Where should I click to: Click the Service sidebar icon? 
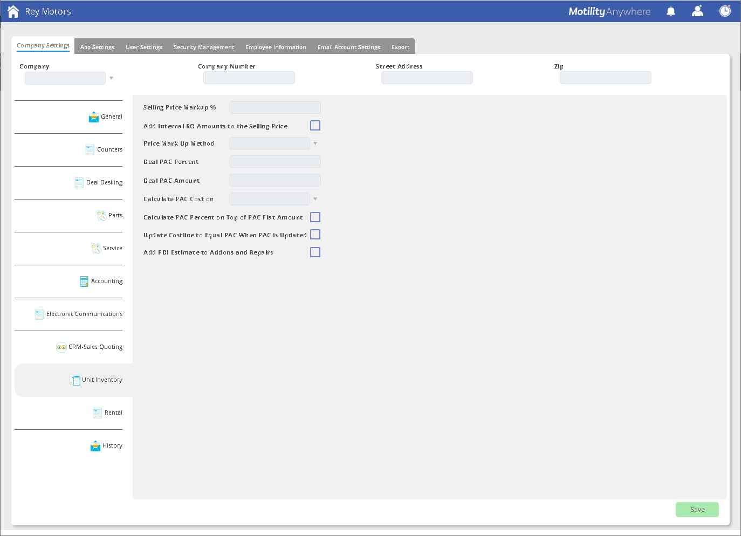coord(96,249)
